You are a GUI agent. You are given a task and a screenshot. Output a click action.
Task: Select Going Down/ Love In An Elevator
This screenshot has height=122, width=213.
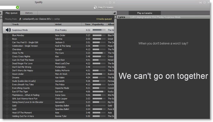pos(58,102)
